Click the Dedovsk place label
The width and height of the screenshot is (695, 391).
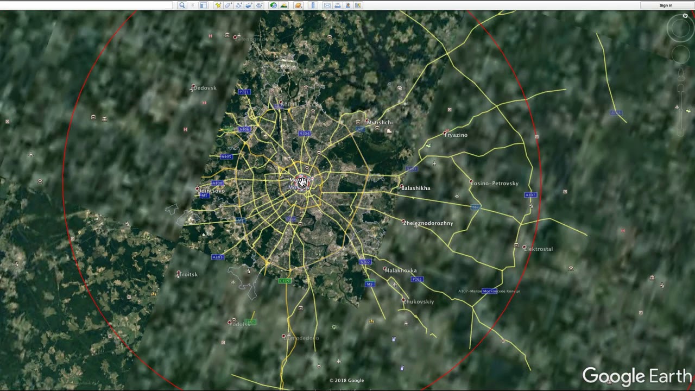coord(205,88)
